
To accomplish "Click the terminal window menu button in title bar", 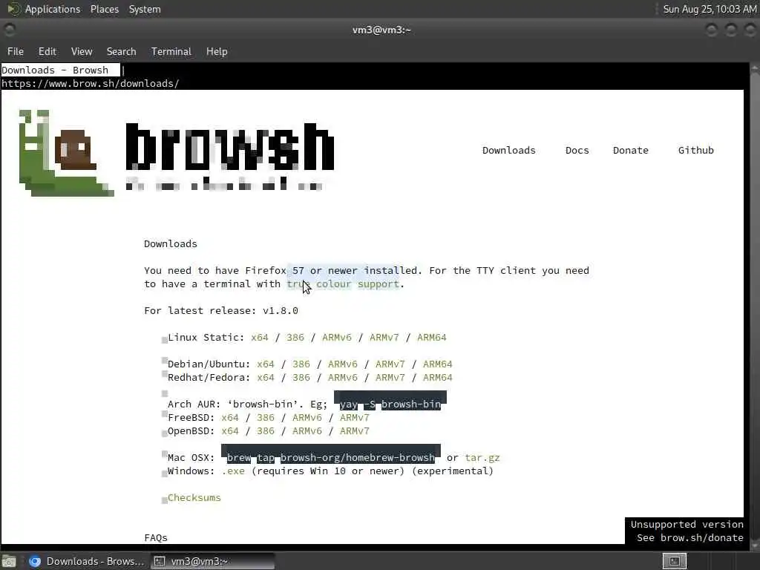I will pos(9,30).
